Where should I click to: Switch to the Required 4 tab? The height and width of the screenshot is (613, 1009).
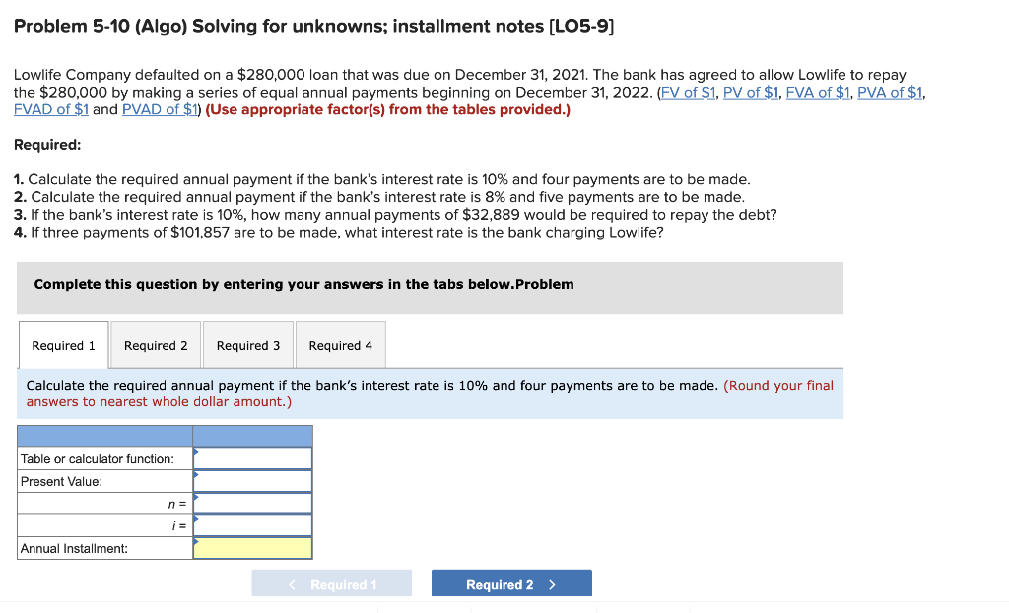point(340,345)
